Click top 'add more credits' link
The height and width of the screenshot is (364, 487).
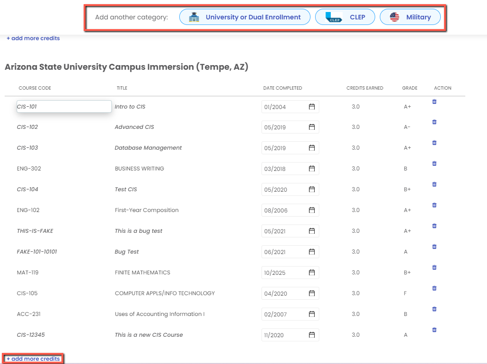coord(33,38)
